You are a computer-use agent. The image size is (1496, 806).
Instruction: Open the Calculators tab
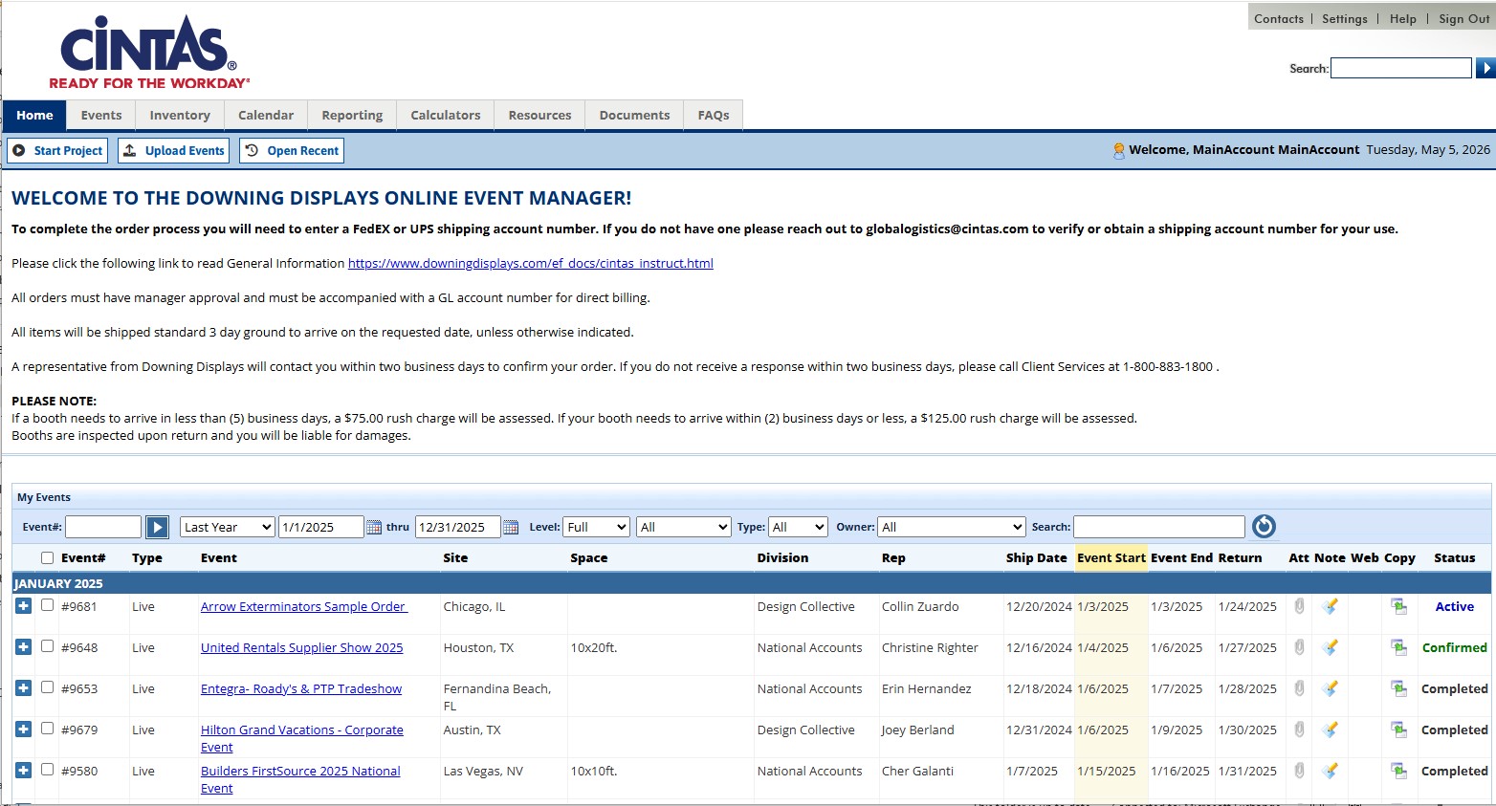[446, 115]
